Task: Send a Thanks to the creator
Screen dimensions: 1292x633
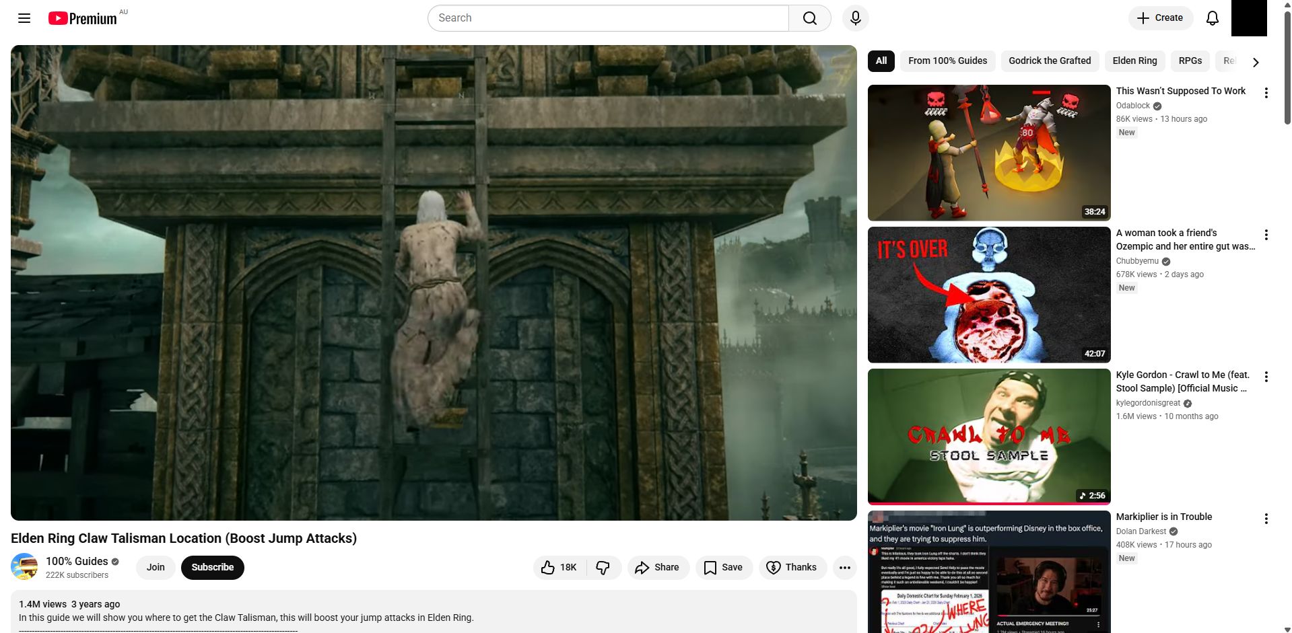Action: coord(792,568)
